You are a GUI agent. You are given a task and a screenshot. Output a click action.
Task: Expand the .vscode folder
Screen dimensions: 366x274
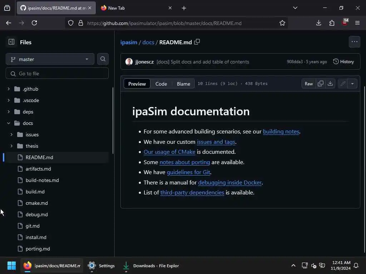pyautogui.click(x=9, y=100)
